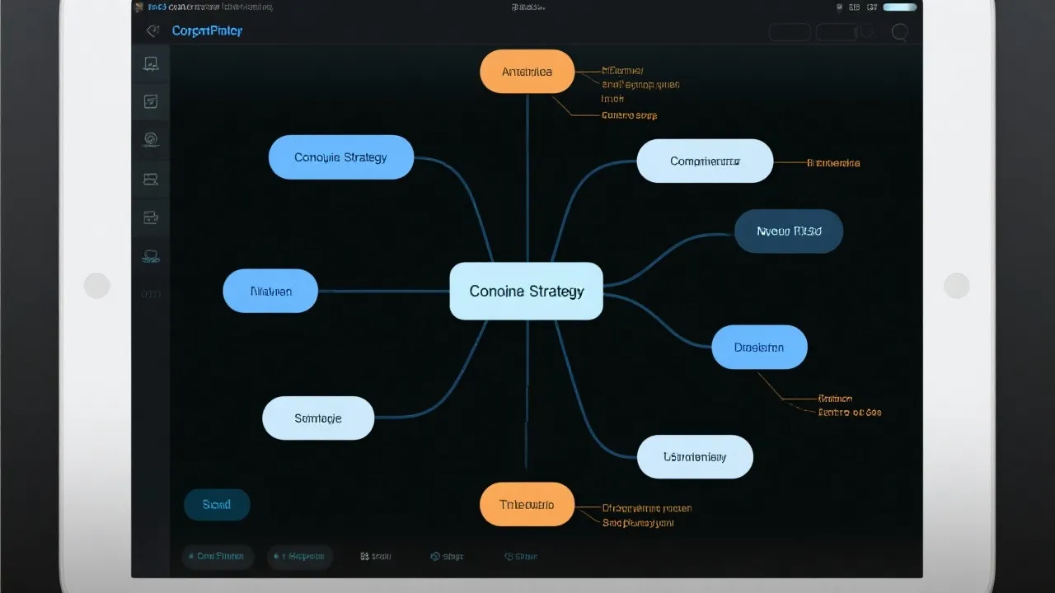Select the Nveo Risd dark node
Viewport: 1055px width, 593px height.
788,231
